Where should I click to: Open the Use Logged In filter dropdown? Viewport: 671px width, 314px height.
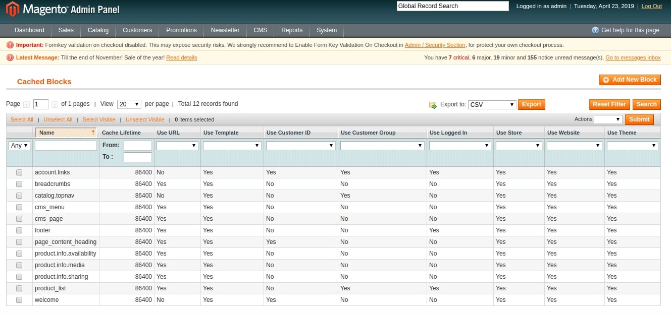coord(460,146)
